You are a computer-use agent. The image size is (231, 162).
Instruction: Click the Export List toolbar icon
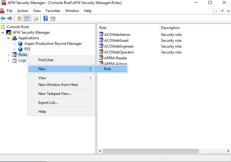(36, 19)
